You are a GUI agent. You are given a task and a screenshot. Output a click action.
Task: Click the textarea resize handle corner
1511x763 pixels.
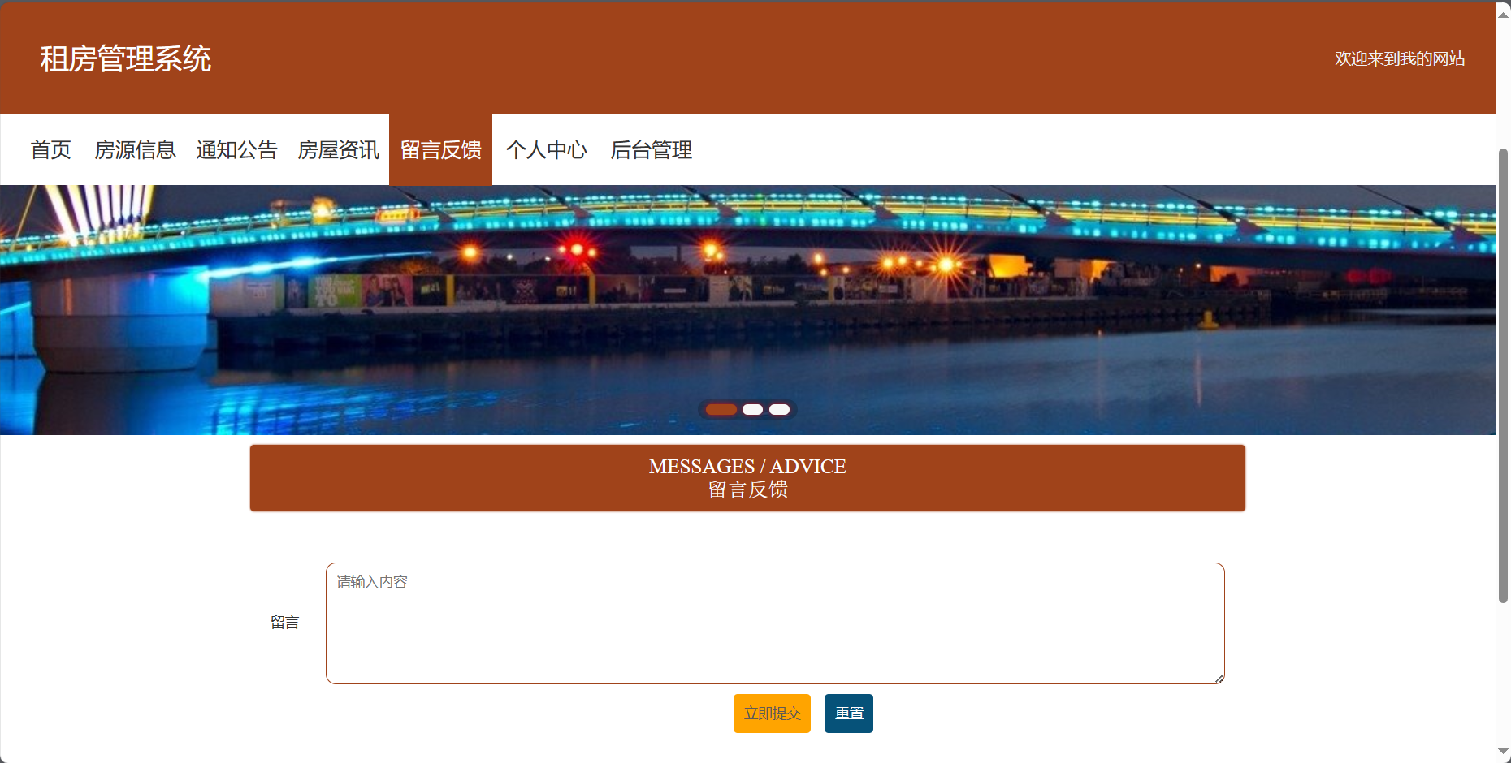pyautogui.click(x=1219, y=679)
